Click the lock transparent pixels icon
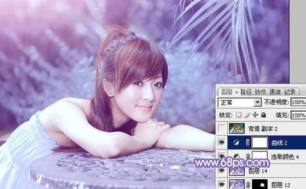306x189 pixels. (x=238, y=115)
